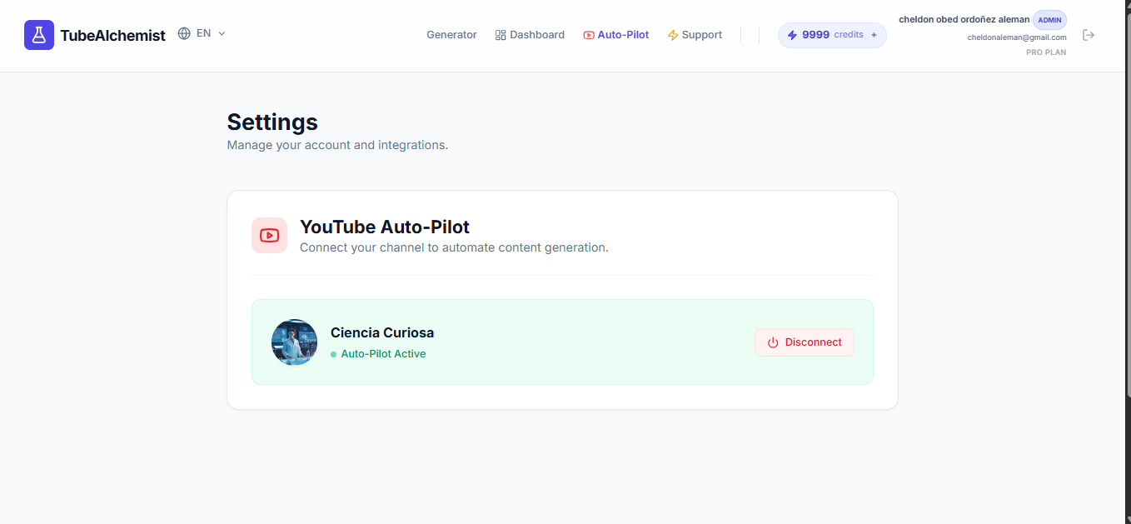Click the 9999 credits pill

pyautogui.click(x=831, y=35)
